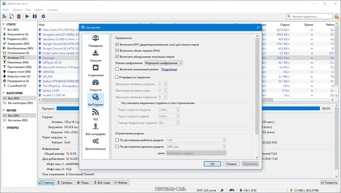
Task: Click upload speed status 5,5 МБ/с
Action: click(x=305, y=190)
